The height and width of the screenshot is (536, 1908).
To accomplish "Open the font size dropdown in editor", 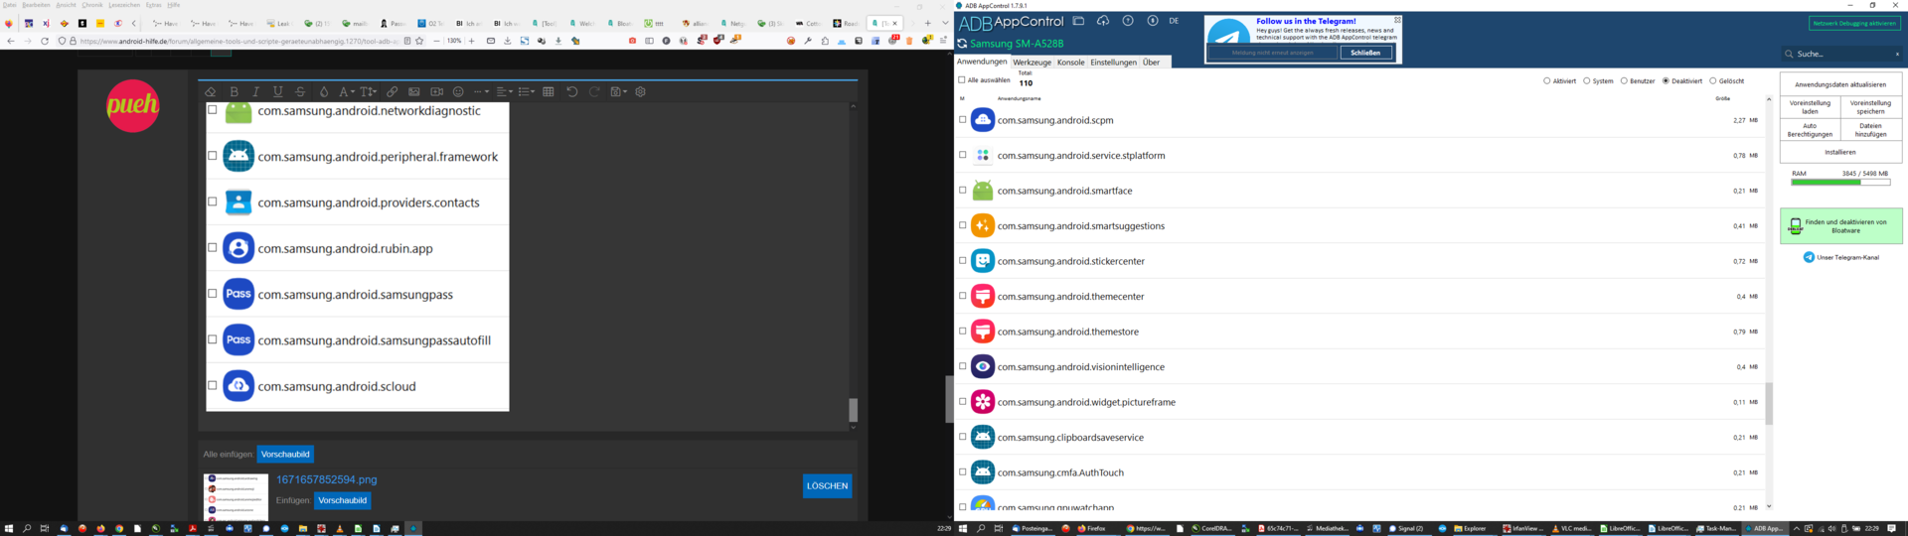I will [369, 92].
